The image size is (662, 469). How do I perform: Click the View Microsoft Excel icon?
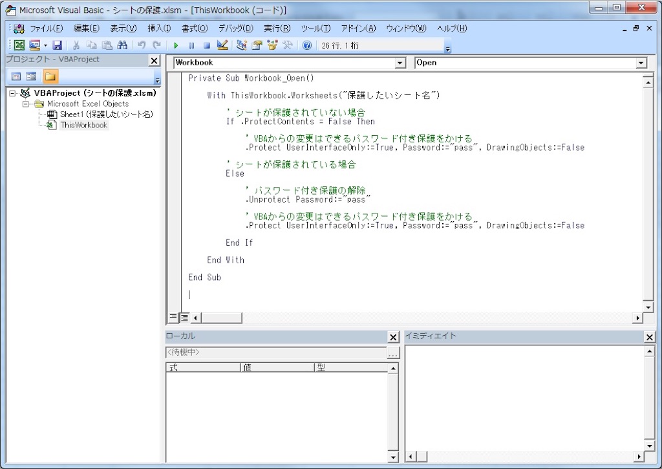point(19,45)
